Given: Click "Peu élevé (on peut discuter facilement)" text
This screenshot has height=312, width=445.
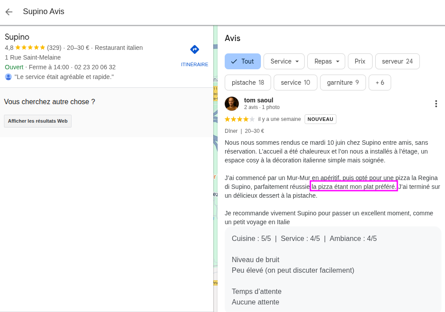Looking at the screenshot, I should click(293, 271).
